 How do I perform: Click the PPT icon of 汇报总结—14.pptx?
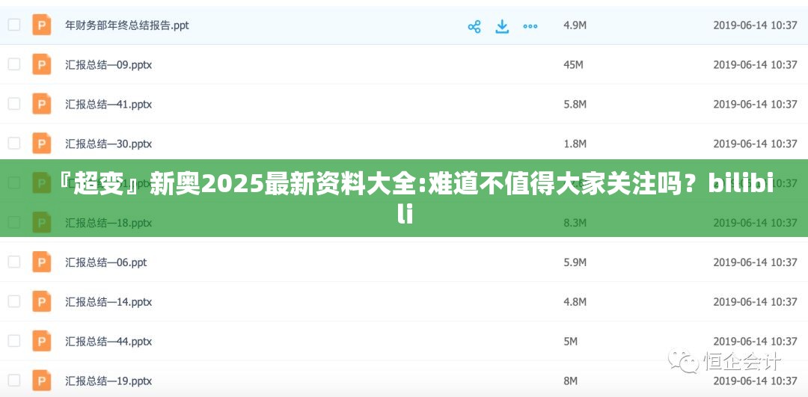42,301
